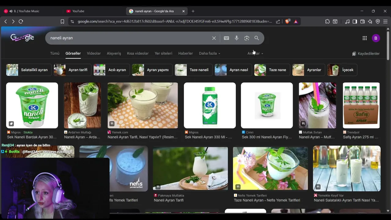The image size is (391, 220).
Task: Click the address bar URL
Action: pyautogui.click(x=175, y=21)
